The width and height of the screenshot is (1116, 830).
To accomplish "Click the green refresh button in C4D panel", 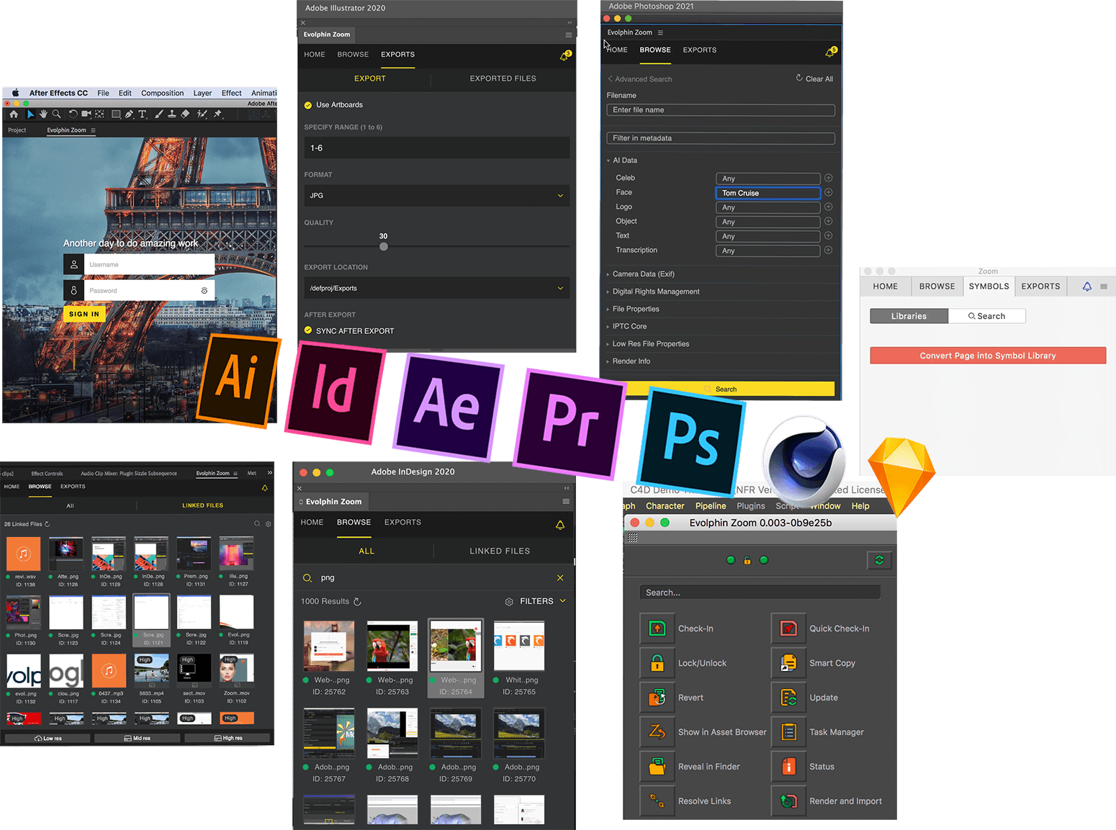I will [879, 560].
